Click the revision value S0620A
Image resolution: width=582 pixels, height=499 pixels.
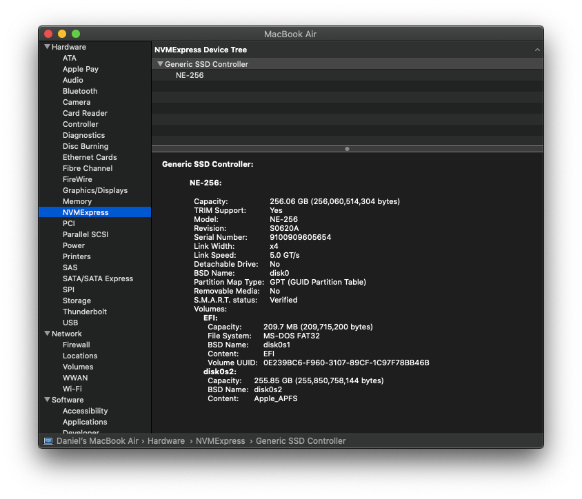[x=284, y=228]
